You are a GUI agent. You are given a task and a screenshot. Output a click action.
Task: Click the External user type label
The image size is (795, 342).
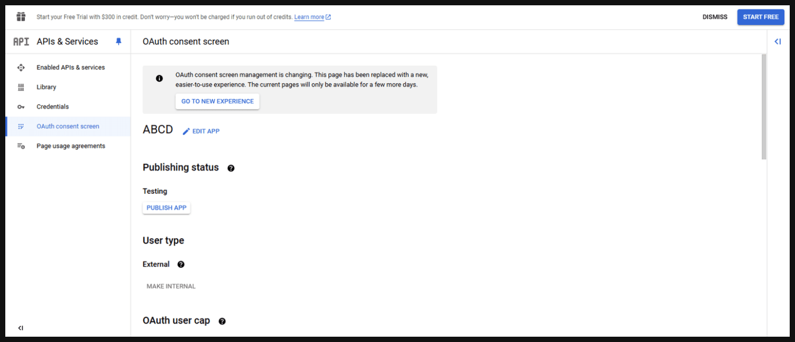point(156,264)
